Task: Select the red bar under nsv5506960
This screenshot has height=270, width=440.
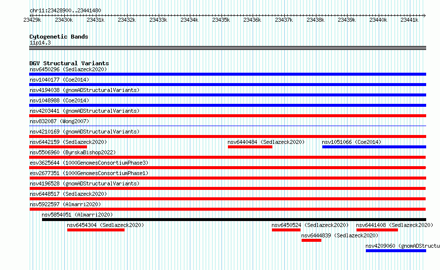Action: point(227,157)
